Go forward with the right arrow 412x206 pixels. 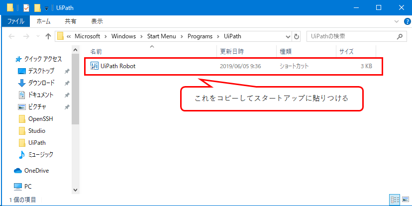pyautogui.click(x=26, y=36)
